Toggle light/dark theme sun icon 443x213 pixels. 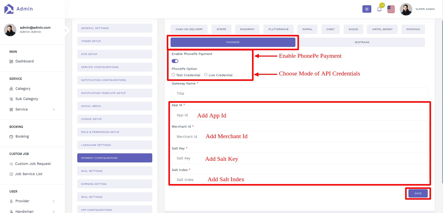pyautogui.click(x=367, y=9)
